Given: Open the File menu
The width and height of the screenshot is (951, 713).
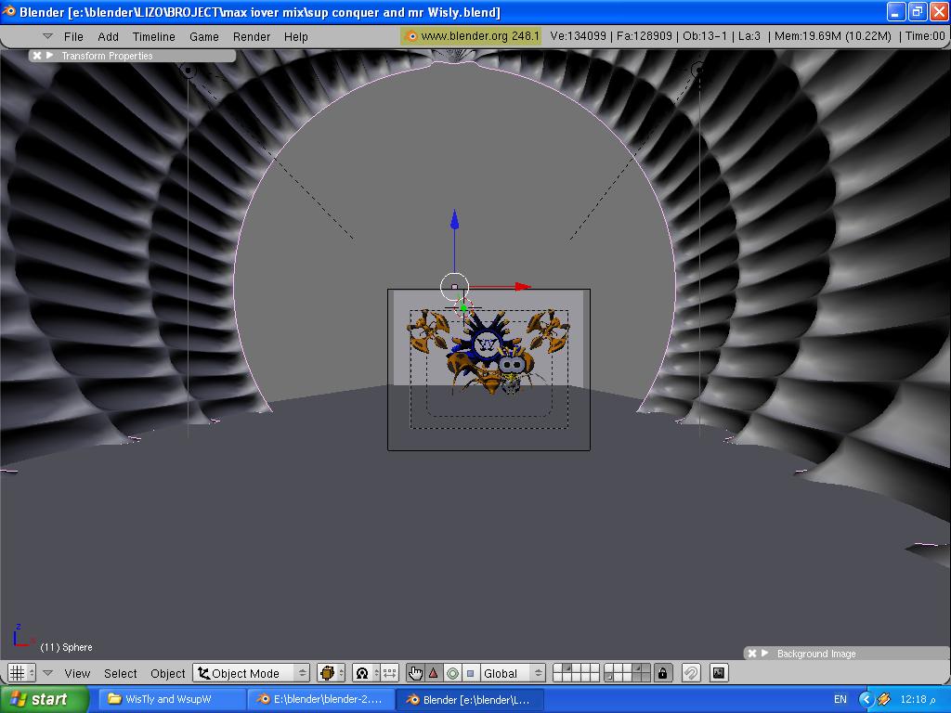Looking at the screenshot, I should click(x=73, y=36).
